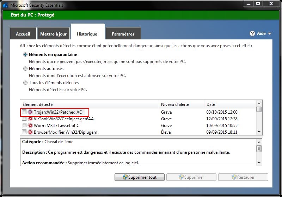Click red threat icon beside Trojan:Win32/Patched.AO
Viewport: 282px width, 197px height.
click(x=30, y=112)
